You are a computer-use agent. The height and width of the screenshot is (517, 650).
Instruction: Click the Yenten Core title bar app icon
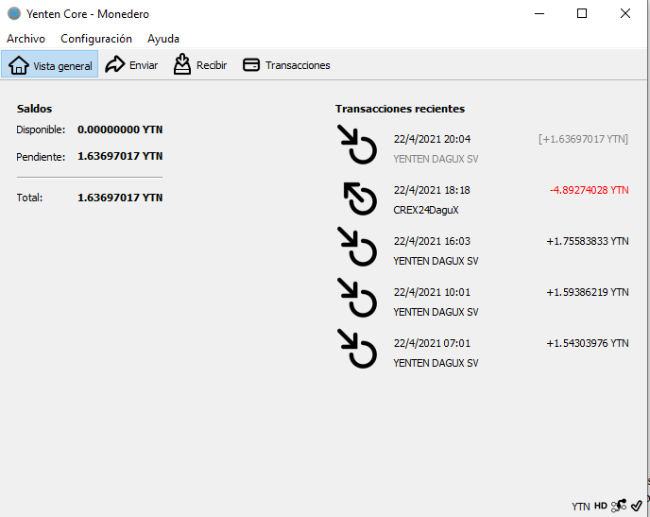coord(14,14)
